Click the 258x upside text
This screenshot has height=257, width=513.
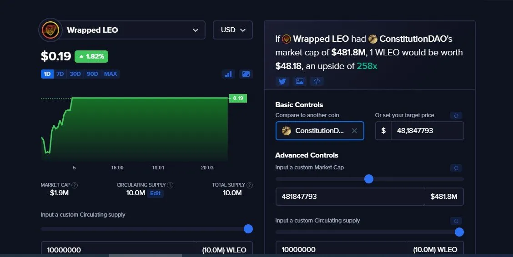tap(367, 66)
